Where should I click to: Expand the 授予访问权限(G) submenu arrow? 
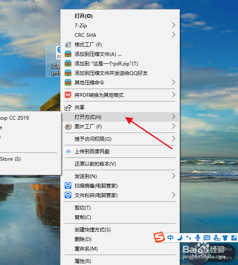pyautogui.click(x=173, y=139)
